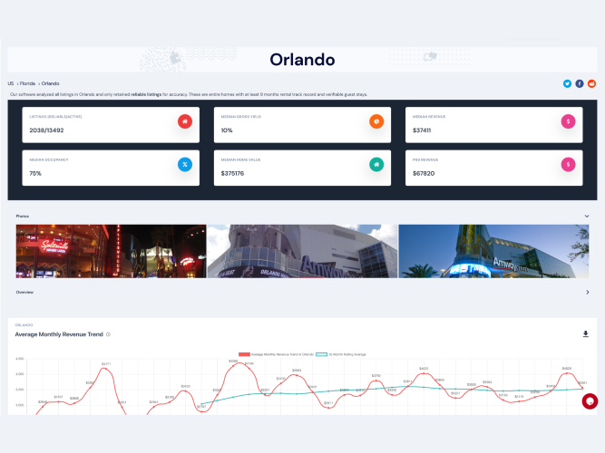The height and width of the screenshot is (453, 605).
Task: Share the page on Reddit
Action: [591, 83]
